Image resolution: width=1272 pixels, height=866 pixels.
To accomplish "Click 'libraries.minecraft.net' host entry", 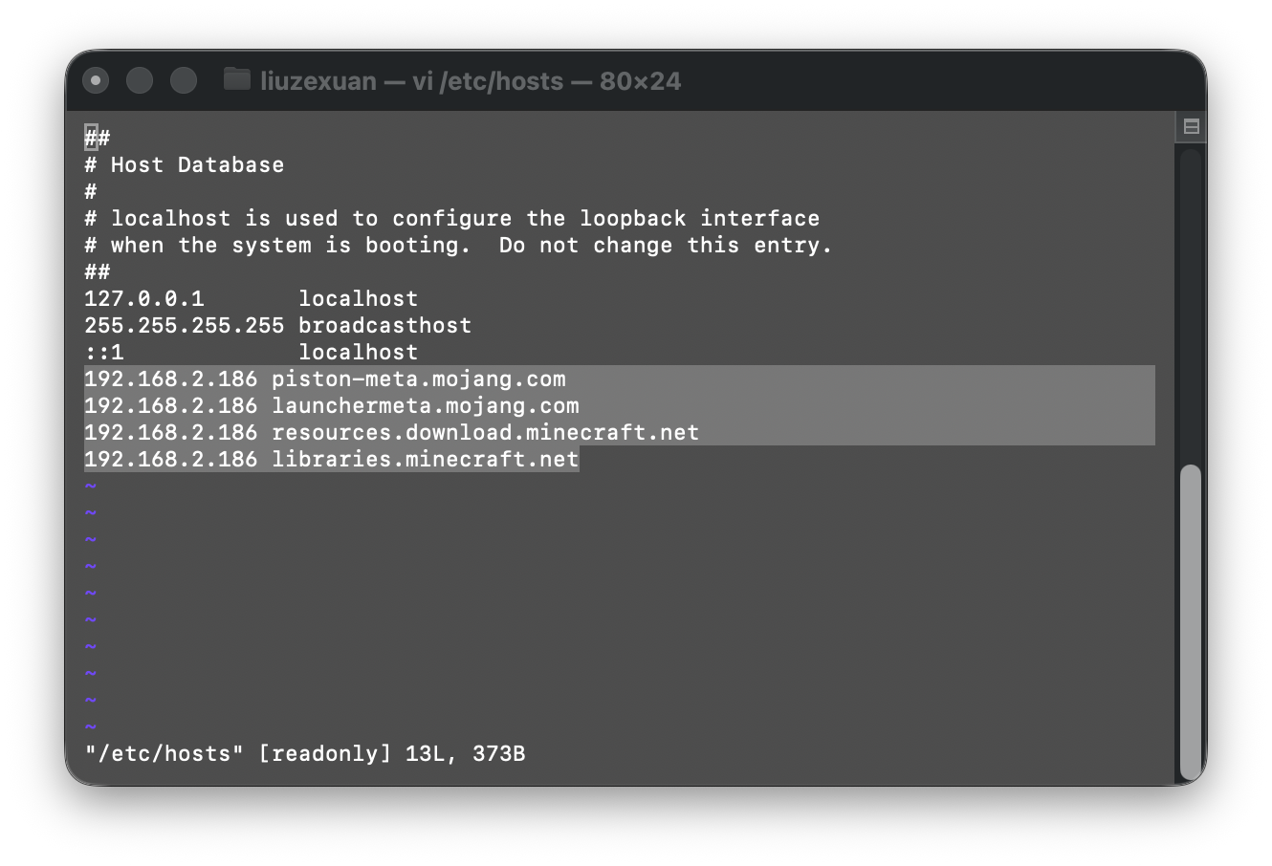I will pos(426,459).
